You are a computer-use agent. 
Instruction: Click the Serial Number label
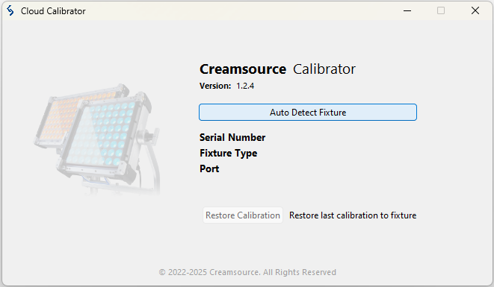tap(232, 137)
